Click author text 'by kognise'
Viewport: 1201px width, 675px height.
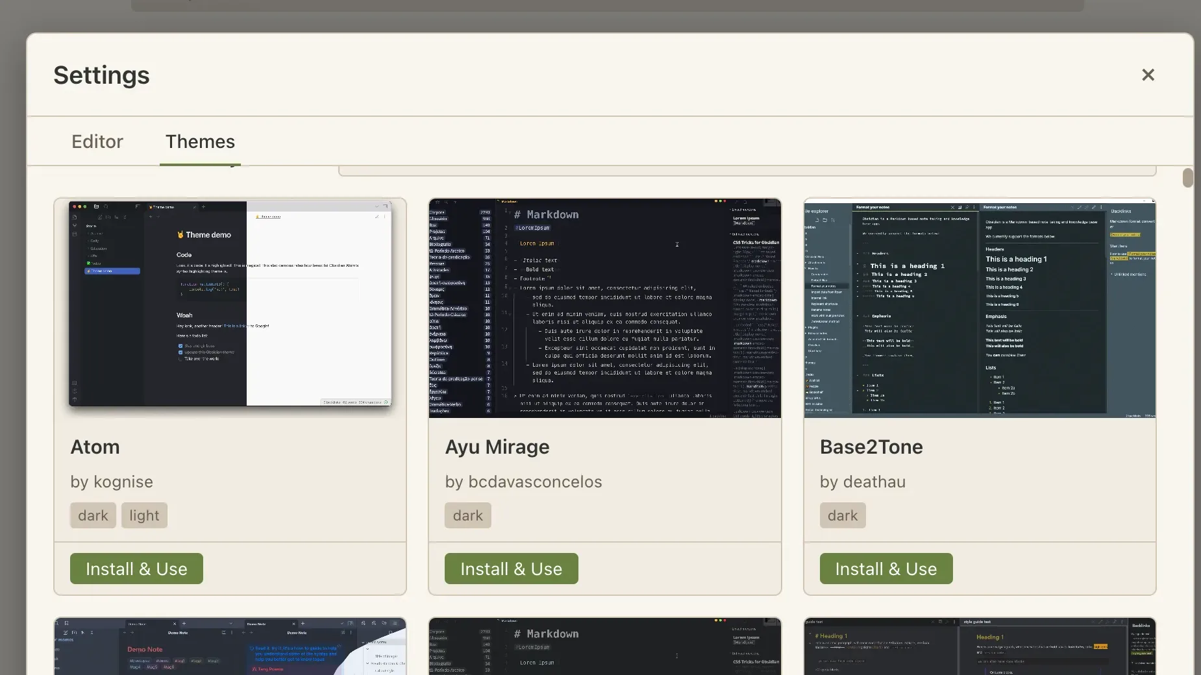tap(112, 482)
